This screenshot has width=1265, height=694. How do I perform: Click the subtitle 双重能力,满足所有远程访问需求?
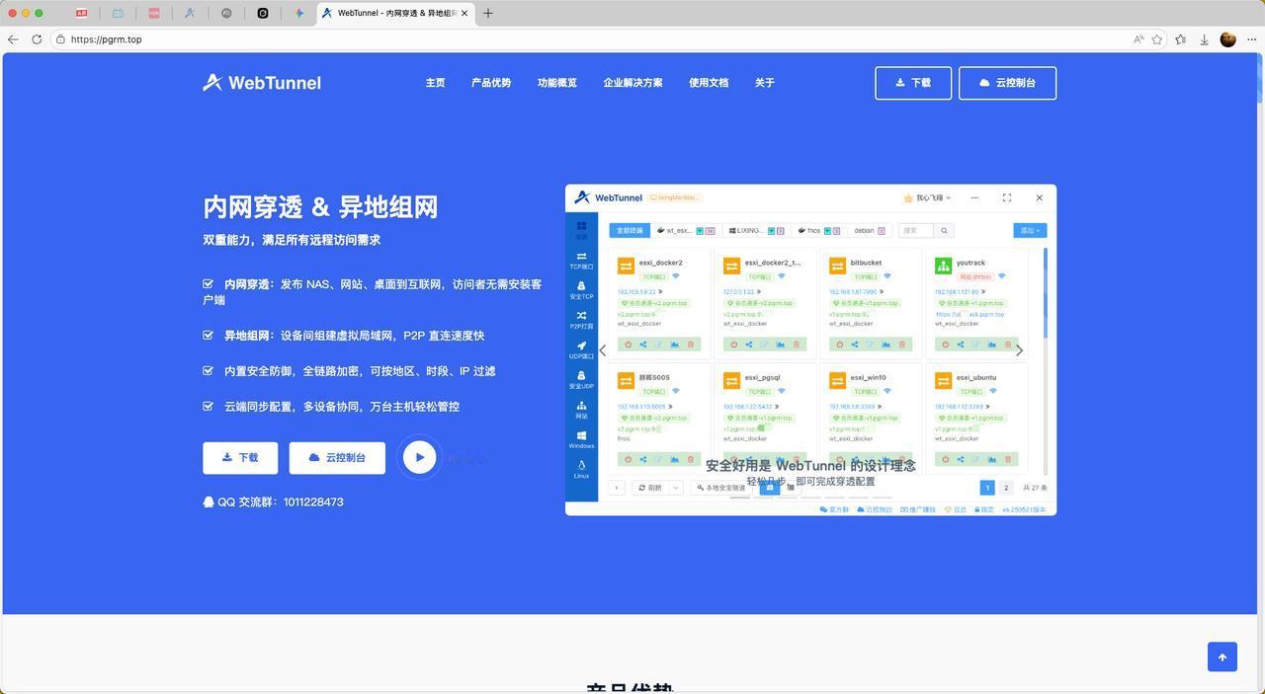292,240
